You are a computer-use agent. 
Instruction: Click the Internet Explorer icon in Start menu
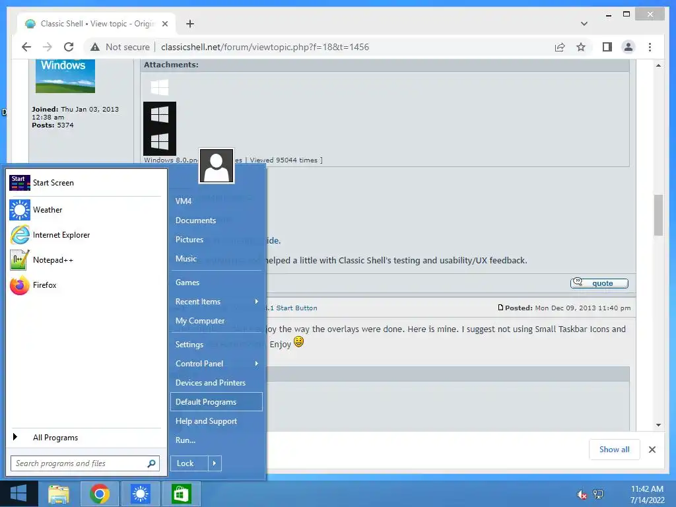click(20, 235)
